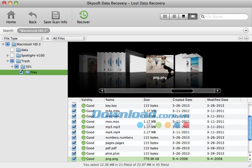Screen dimensions: 252x168
Task: Sort by the Validity column header
Action: click(92, 100)
